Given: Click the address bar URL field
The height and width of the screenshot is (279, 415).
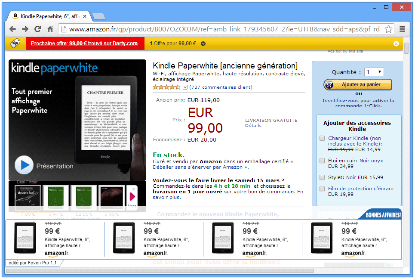Looking at the screenshot, I should [x=225, y=29].
